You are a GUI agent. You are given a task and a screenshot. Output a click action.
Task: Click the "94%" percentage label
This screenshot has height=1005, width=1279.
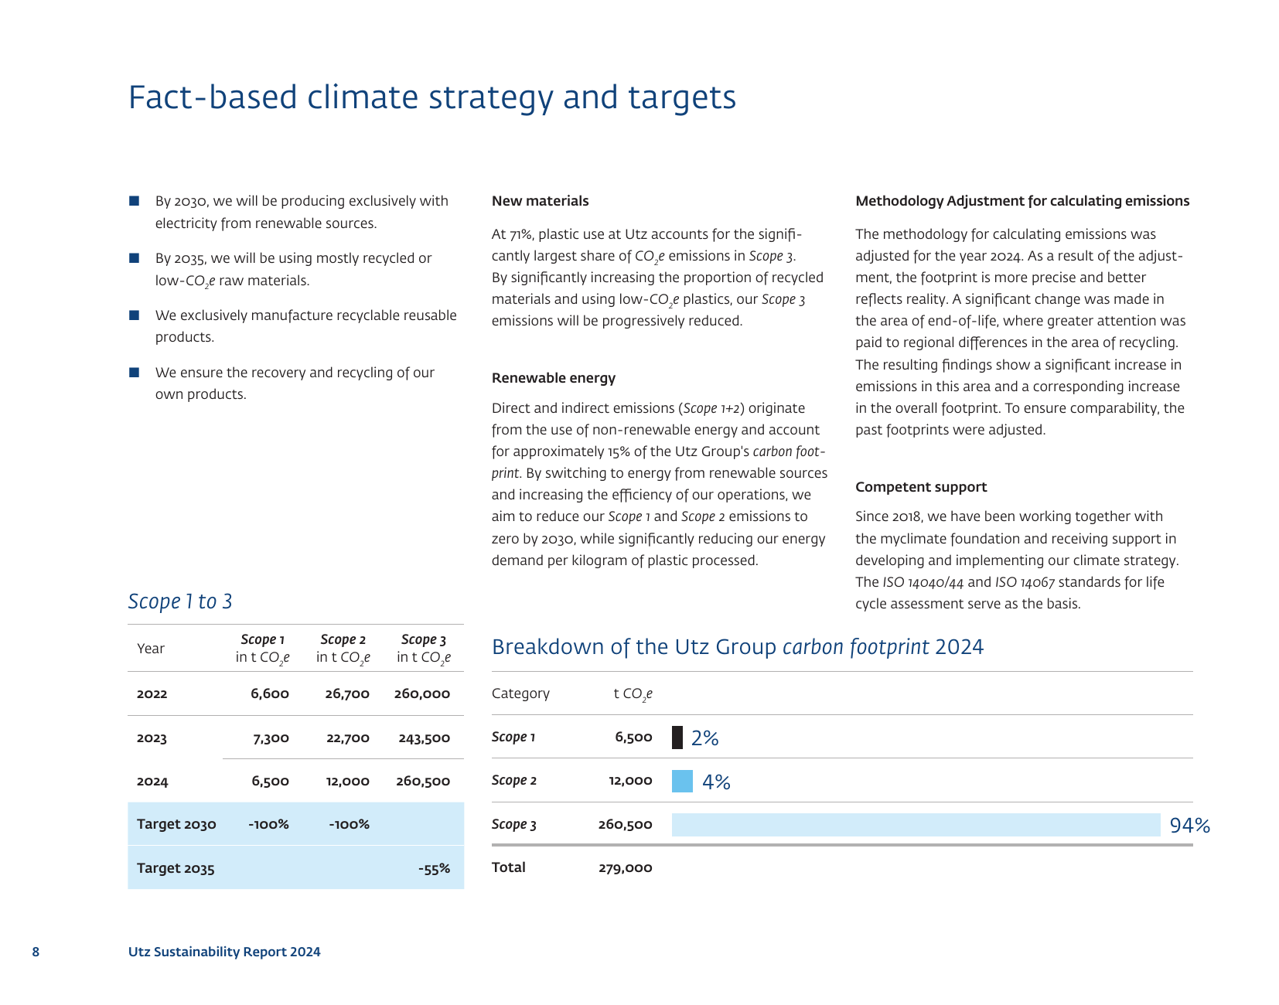(1190, 825)
